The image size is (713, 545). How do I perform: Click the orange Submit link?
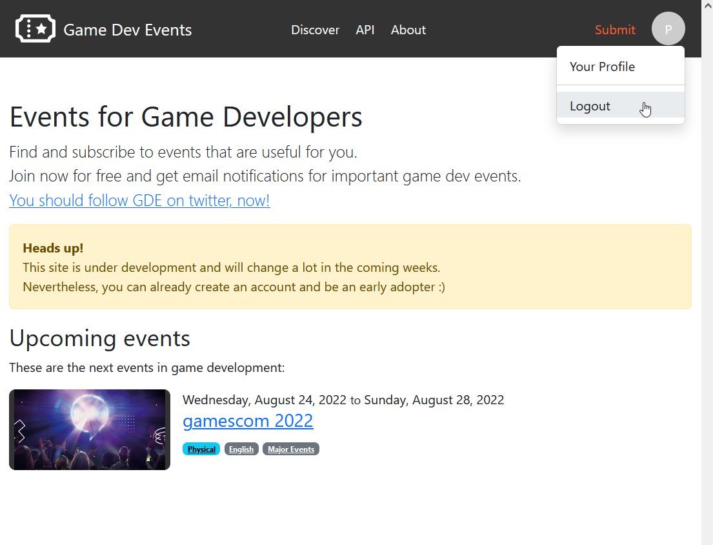tap(615, 30)
